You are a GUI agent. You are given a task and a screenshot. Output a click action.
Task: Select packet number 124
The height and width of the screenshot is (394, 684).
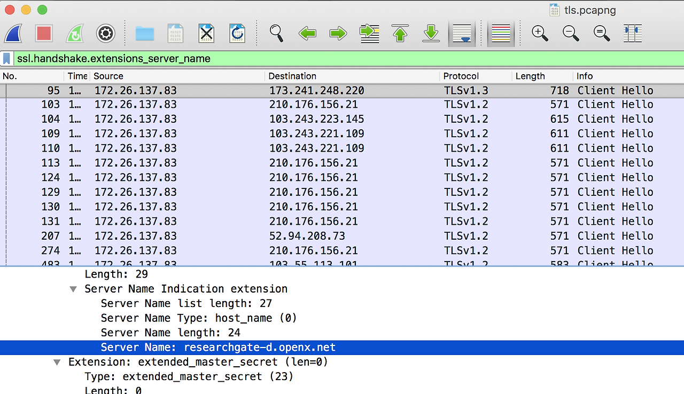click(x=342, y=178)
